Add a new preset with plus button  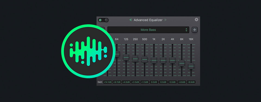pyautogui.click(x=195, y=30)
